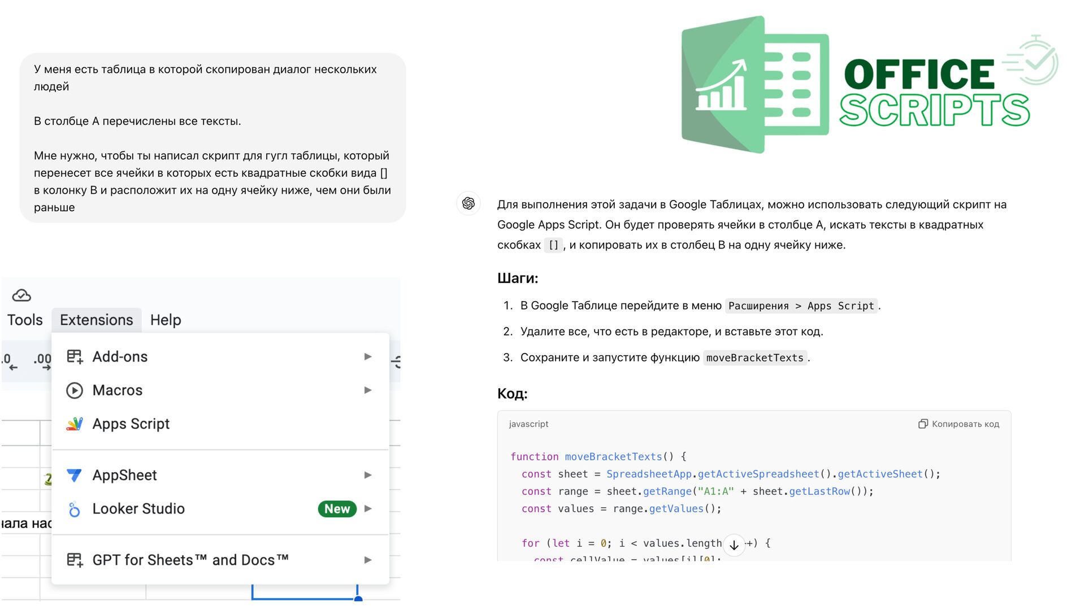The height and width of the screenshot is (610, 1085).
Task: Click the decrease decimal places icon
Action: coord(10,361)
